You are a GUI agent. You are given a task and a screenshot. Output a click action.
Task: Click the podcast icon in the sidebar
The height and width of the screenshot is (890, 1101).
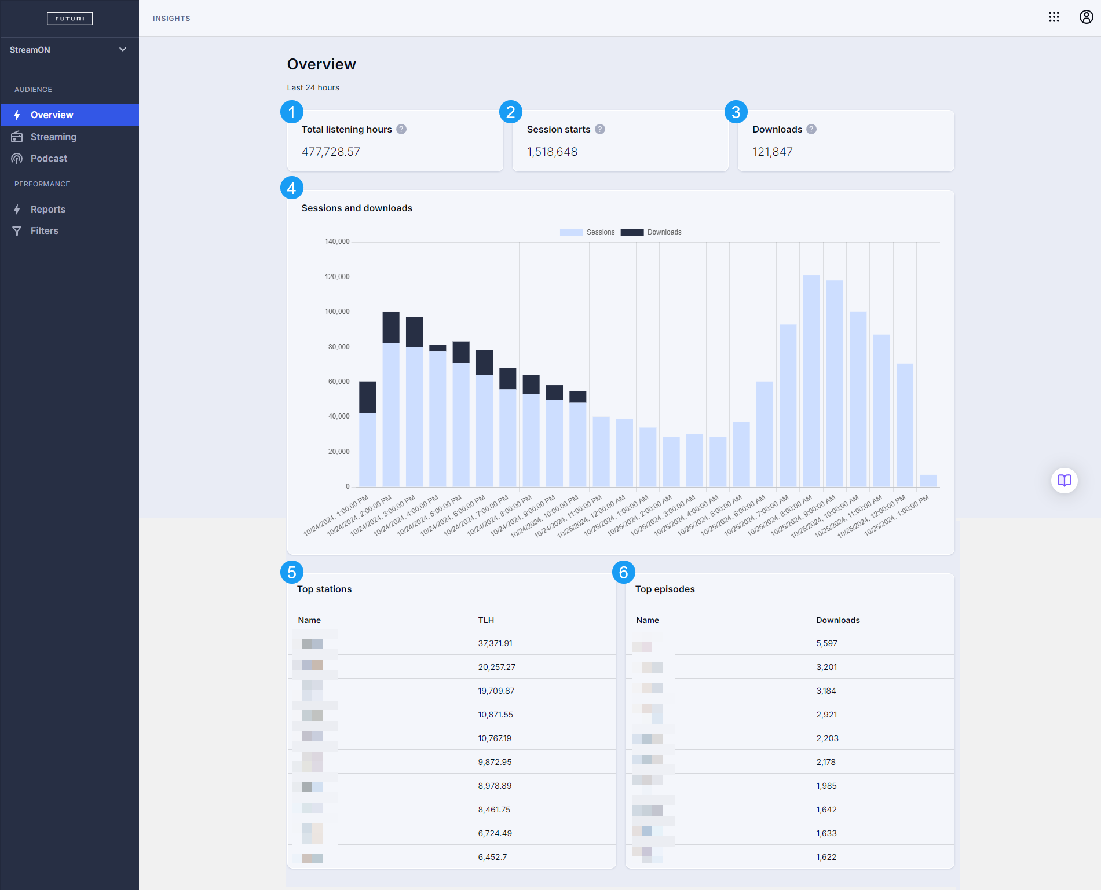coord(17,159)
